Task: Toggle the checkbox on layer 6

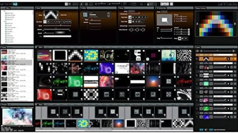Action: tap(235, 76)
